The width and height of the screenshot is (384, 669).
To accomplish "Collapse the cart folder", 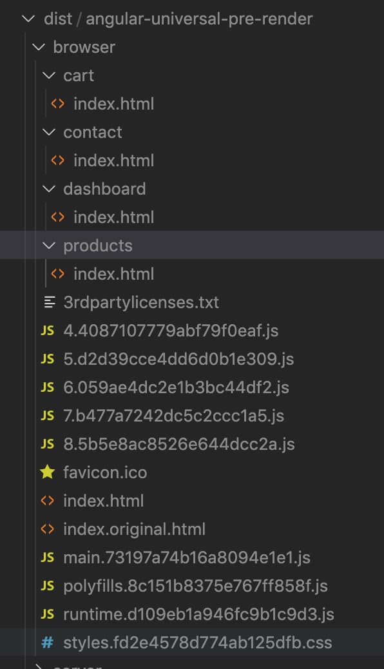I will click(49, 75).
